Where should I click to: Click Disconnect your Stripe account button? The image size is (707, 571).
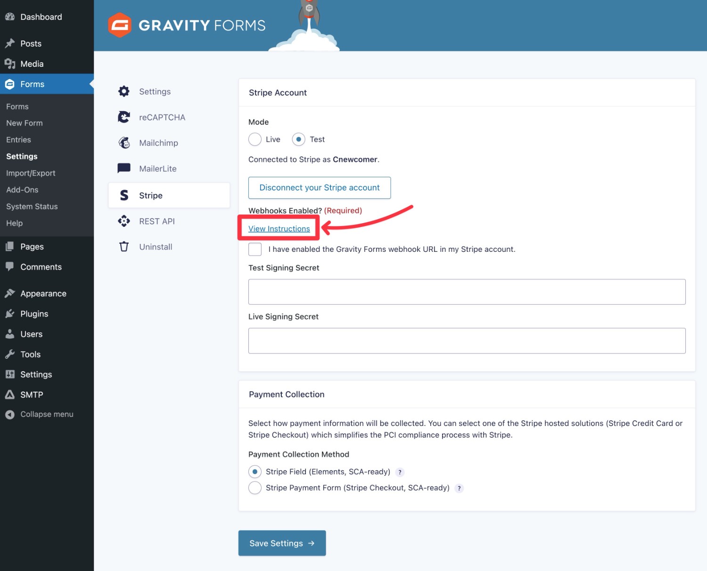[x=320, y=188]
